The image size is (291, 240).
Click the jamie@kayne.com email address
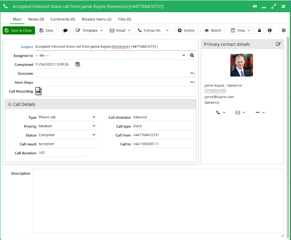pyautogui.click(x=219, y=97)
